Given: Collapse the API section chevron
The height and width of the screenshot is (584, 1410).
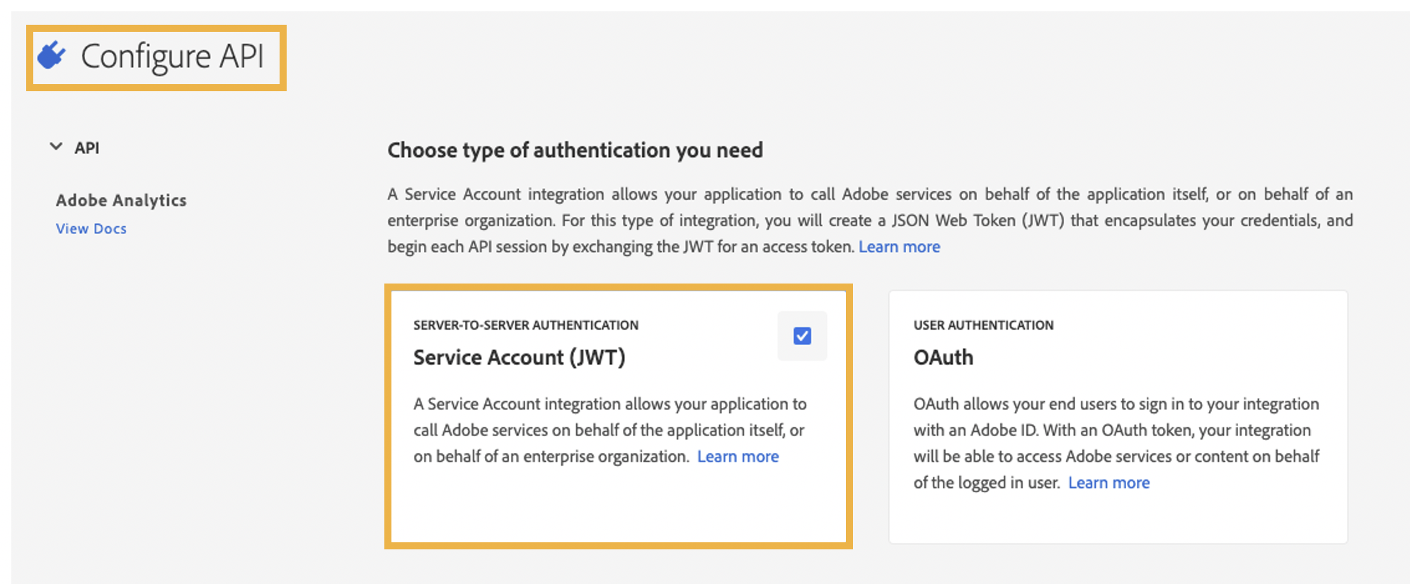Looking at the screenshot, I should pos(56,147).
